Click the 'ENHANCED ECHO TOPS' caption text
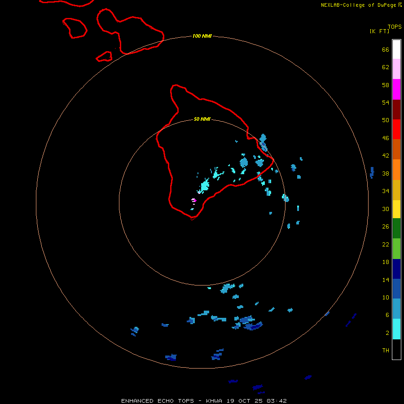The width and height of the screenshot is (404, 404). click(x=158, y=401)
